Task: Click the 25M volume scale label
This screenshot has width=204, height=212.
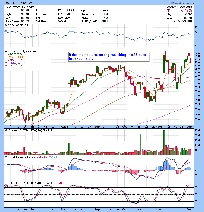Action: click(197, 131)
